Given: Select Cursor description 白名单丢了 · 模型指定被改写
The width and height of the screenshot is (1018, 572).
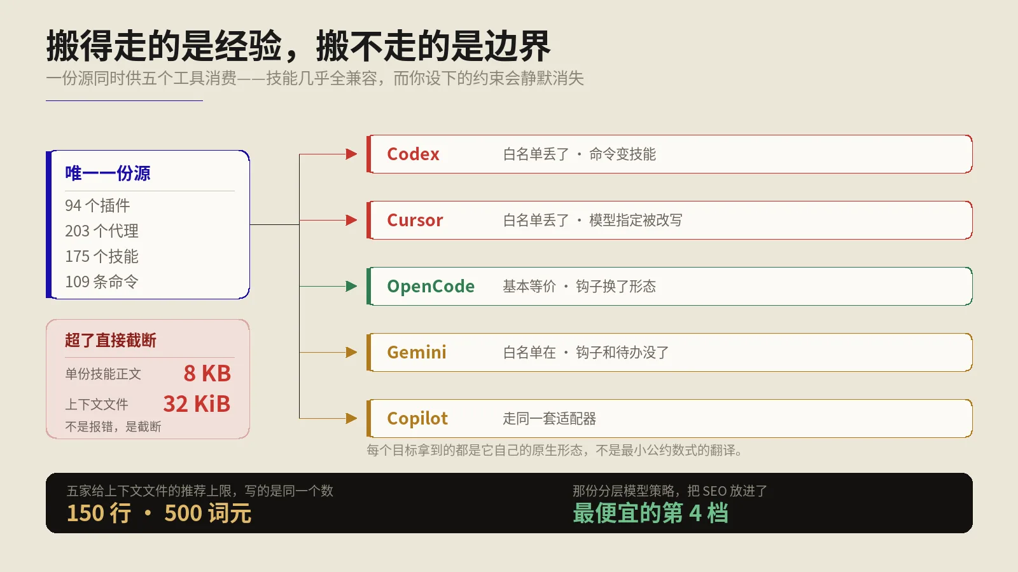Looking at the screenshot, I should [x=592, y=220].
